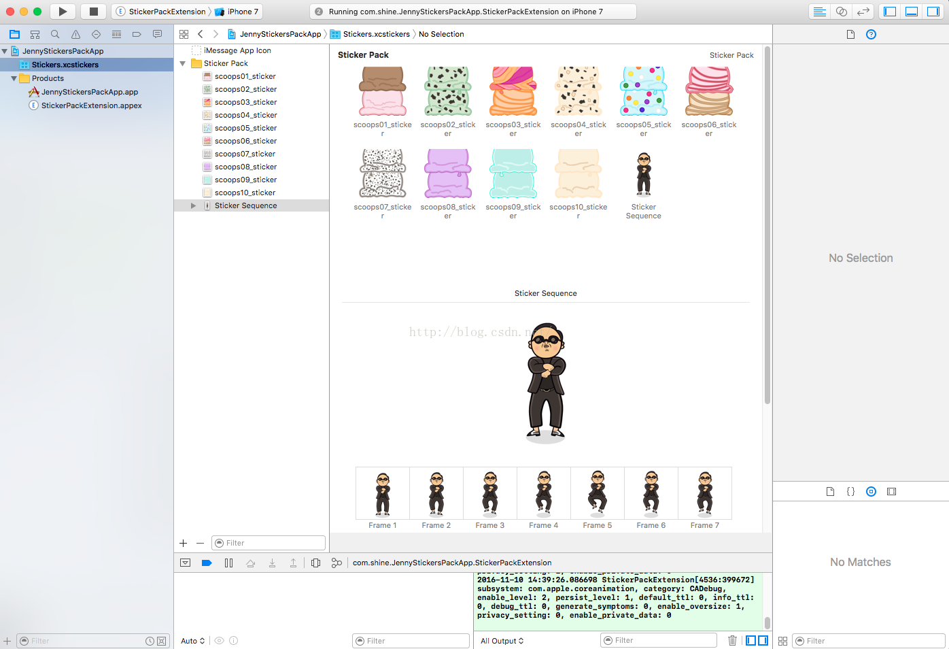Expand the Sticker Sequence tree item
This screenshot has width=949, height=649.
pyautogui.click(x=193, y=205)
